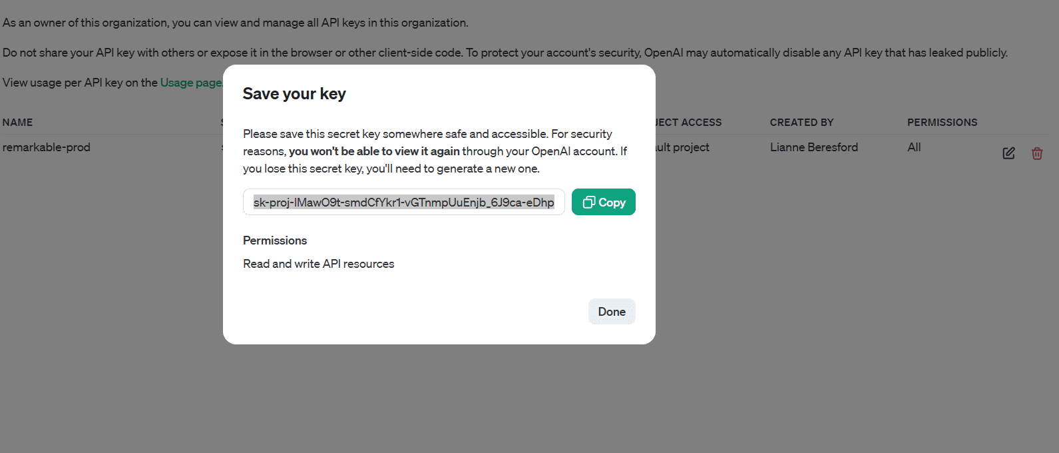Click the PERMISSIONS column header
The width and height of the screenshot is (1059, 453).
pos(943,122)
